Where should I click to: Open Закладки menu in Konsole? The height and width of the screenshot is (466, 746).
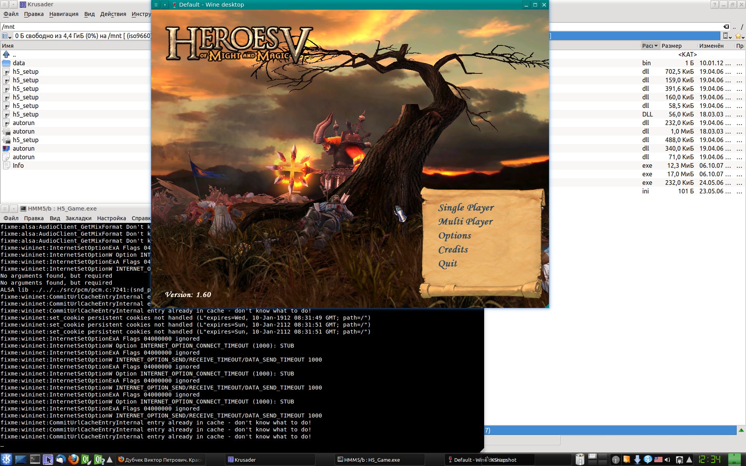tap(78, 218)
